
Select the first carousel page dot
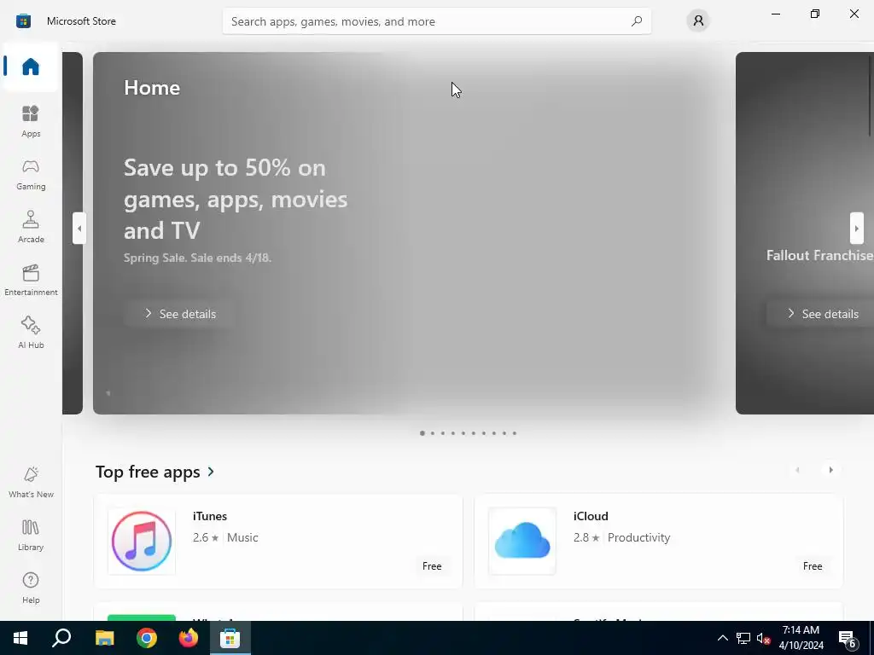pos(422,432)
